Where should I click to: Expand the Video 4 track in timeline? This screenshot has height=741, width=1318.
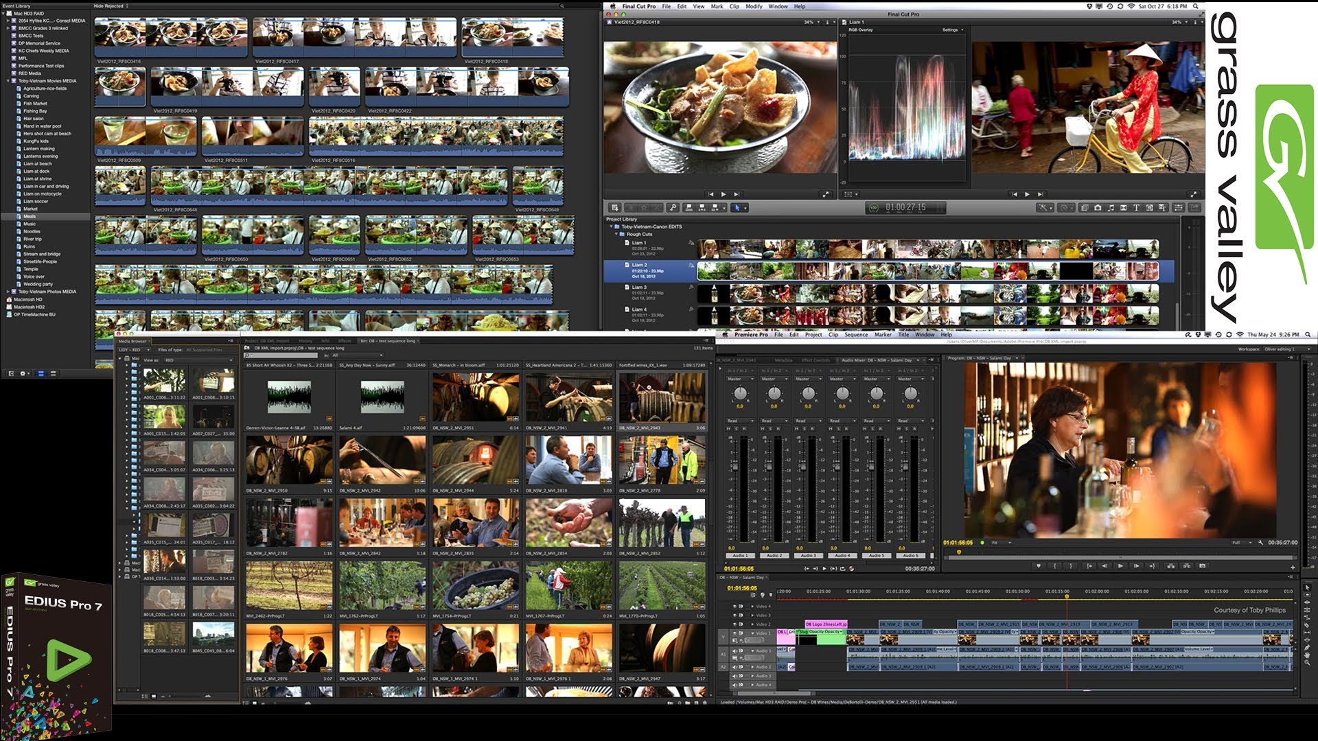752,607
